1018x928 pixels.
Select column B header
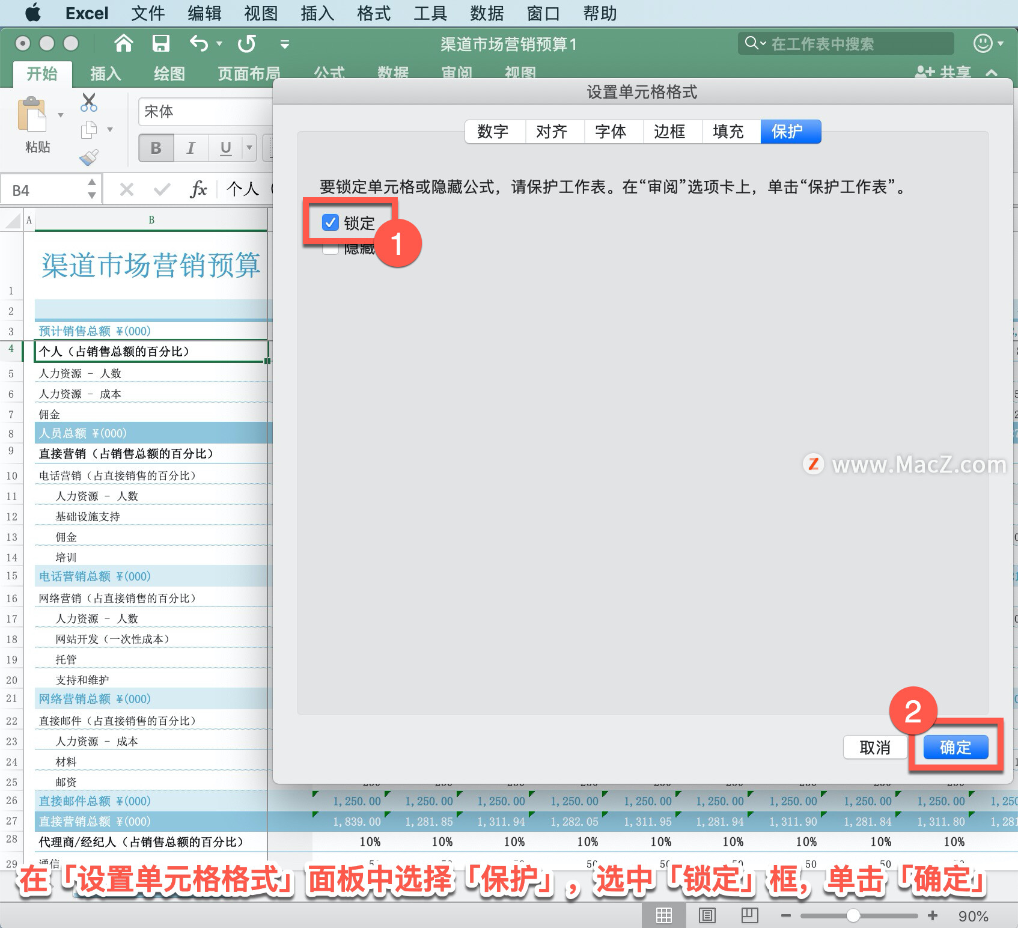(x=151, y=220)
